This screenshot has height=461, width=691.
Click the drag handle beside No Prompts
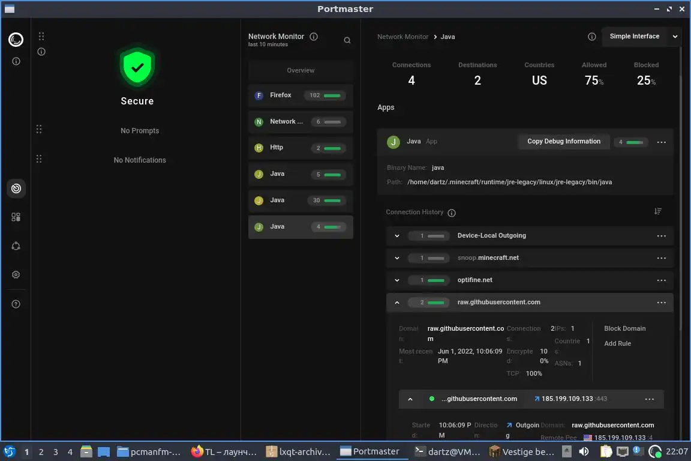(x=39, y=129)
